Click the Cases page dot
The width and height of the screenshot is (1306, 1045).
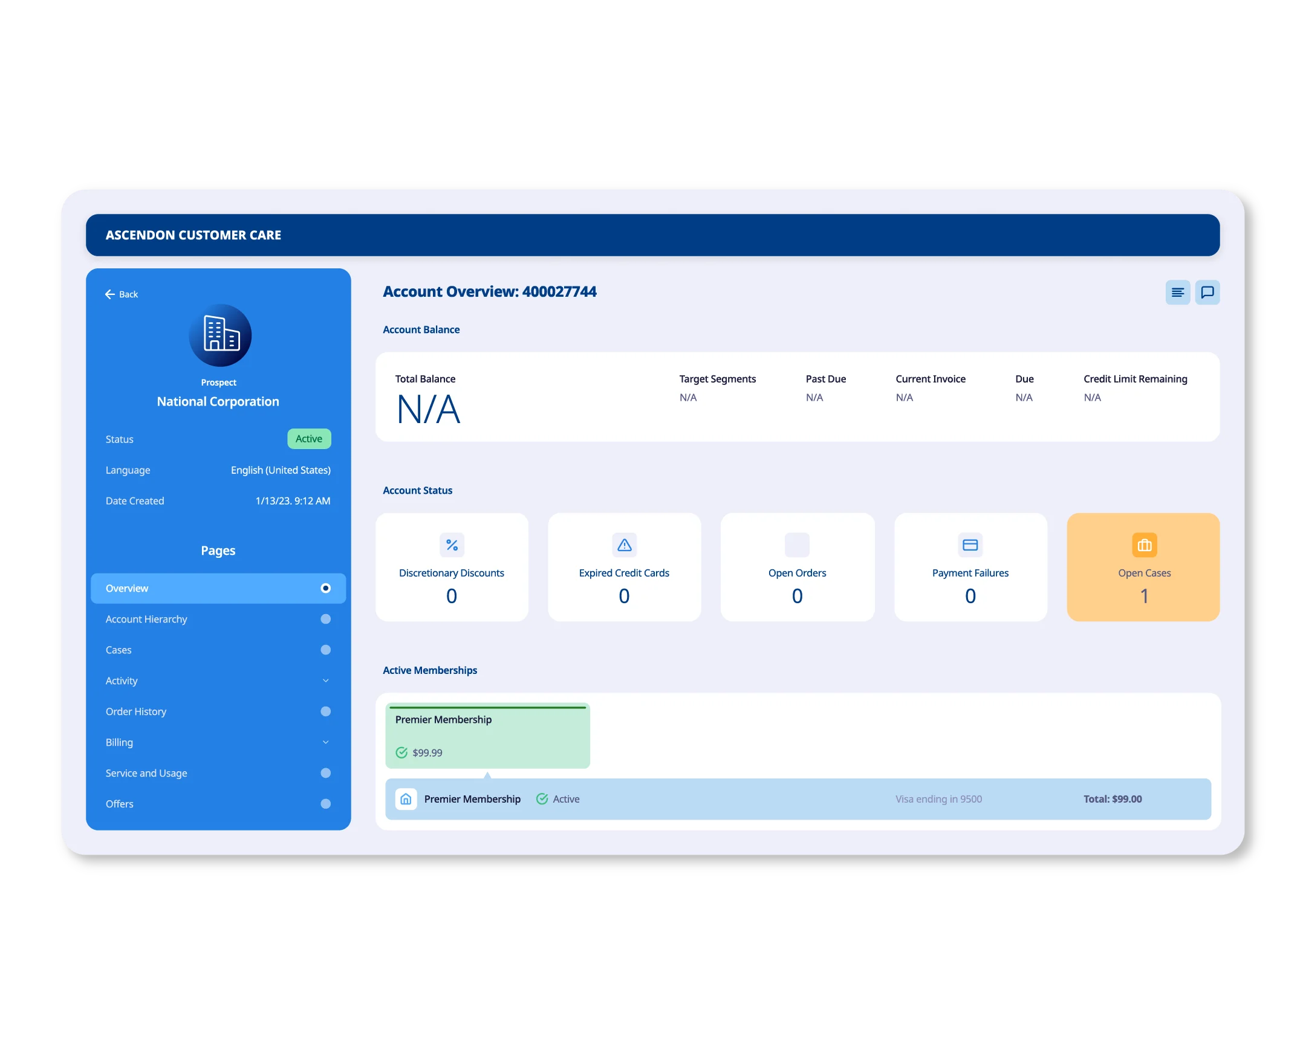325,650
